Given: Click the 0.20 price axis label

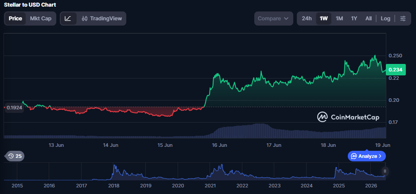Looking at the screenshot, I should tap(393, 100).
